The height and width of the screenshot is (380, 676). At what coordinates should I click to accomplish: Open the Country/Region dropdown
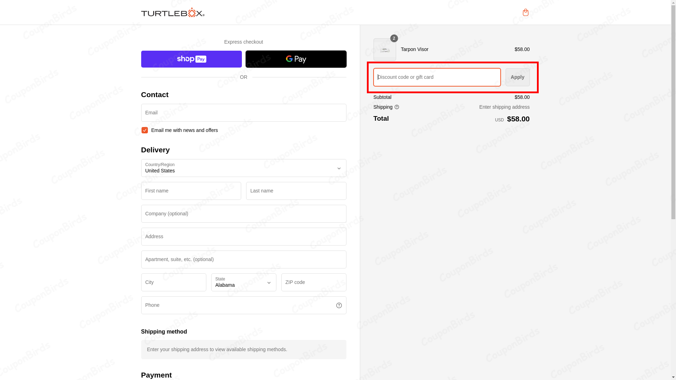(243, 168)
